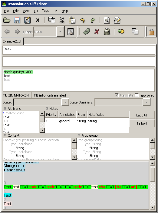This screenshot has width=158, height=213.
Task: Toggle the translate checkbox
Action: click(x=117, y=95)
